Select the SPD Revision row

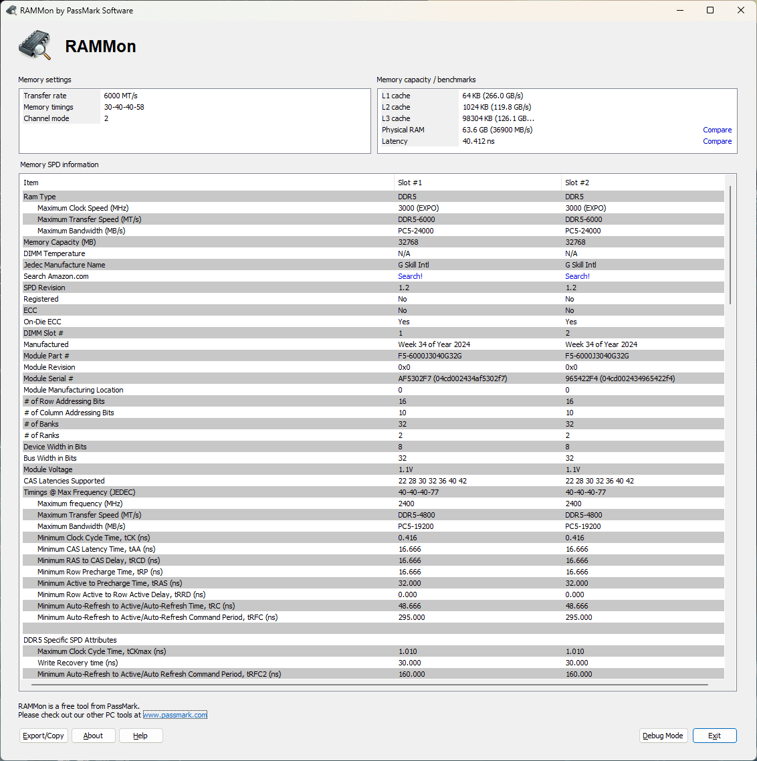coord(373,288)
